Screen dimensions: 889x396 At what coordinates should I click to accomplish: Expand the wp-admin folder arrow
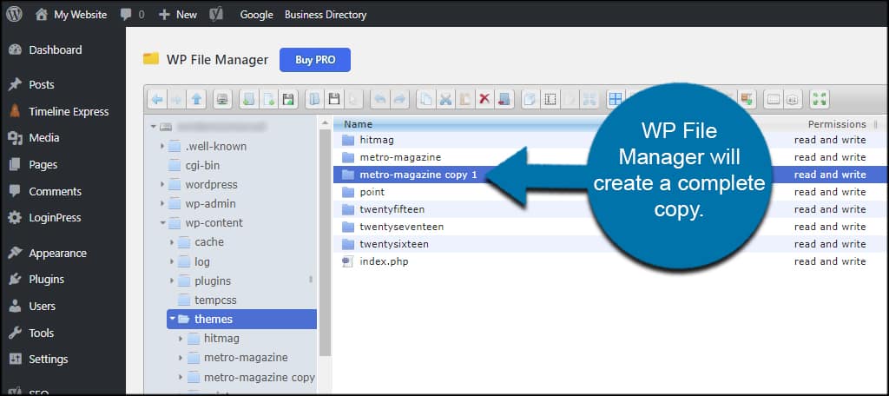click(162, 204)
